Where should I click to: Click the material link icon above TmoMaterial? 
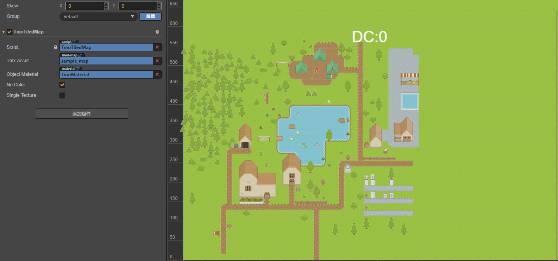(78, 69)
